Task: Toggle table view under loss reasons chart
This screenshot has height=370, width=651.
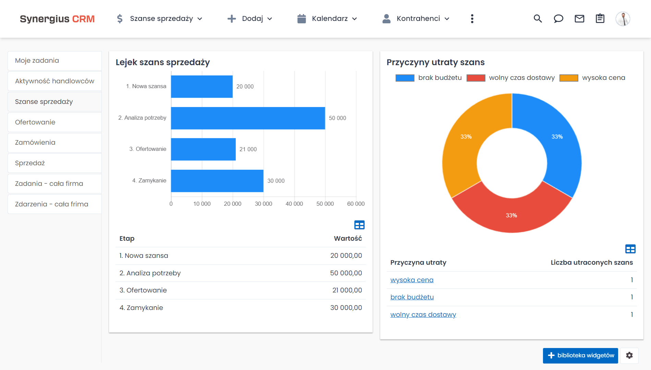Action: pos(630,249)
